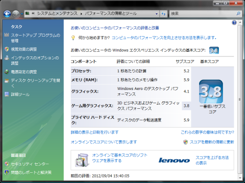Open オンラインで基本スコアのソフトウェアを表示する link
This screenshot has width=245, height=183.
coord(119,158)
